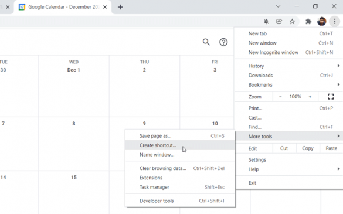Click Copy in the Edit row
This screenshot has height=214, width=343.
click(308, 148)
